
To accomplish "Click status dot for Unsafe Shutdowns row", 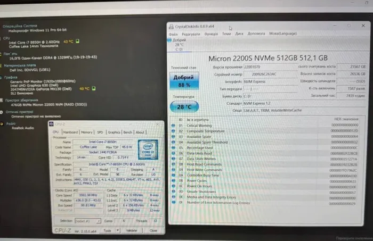I will coord(173,192).
